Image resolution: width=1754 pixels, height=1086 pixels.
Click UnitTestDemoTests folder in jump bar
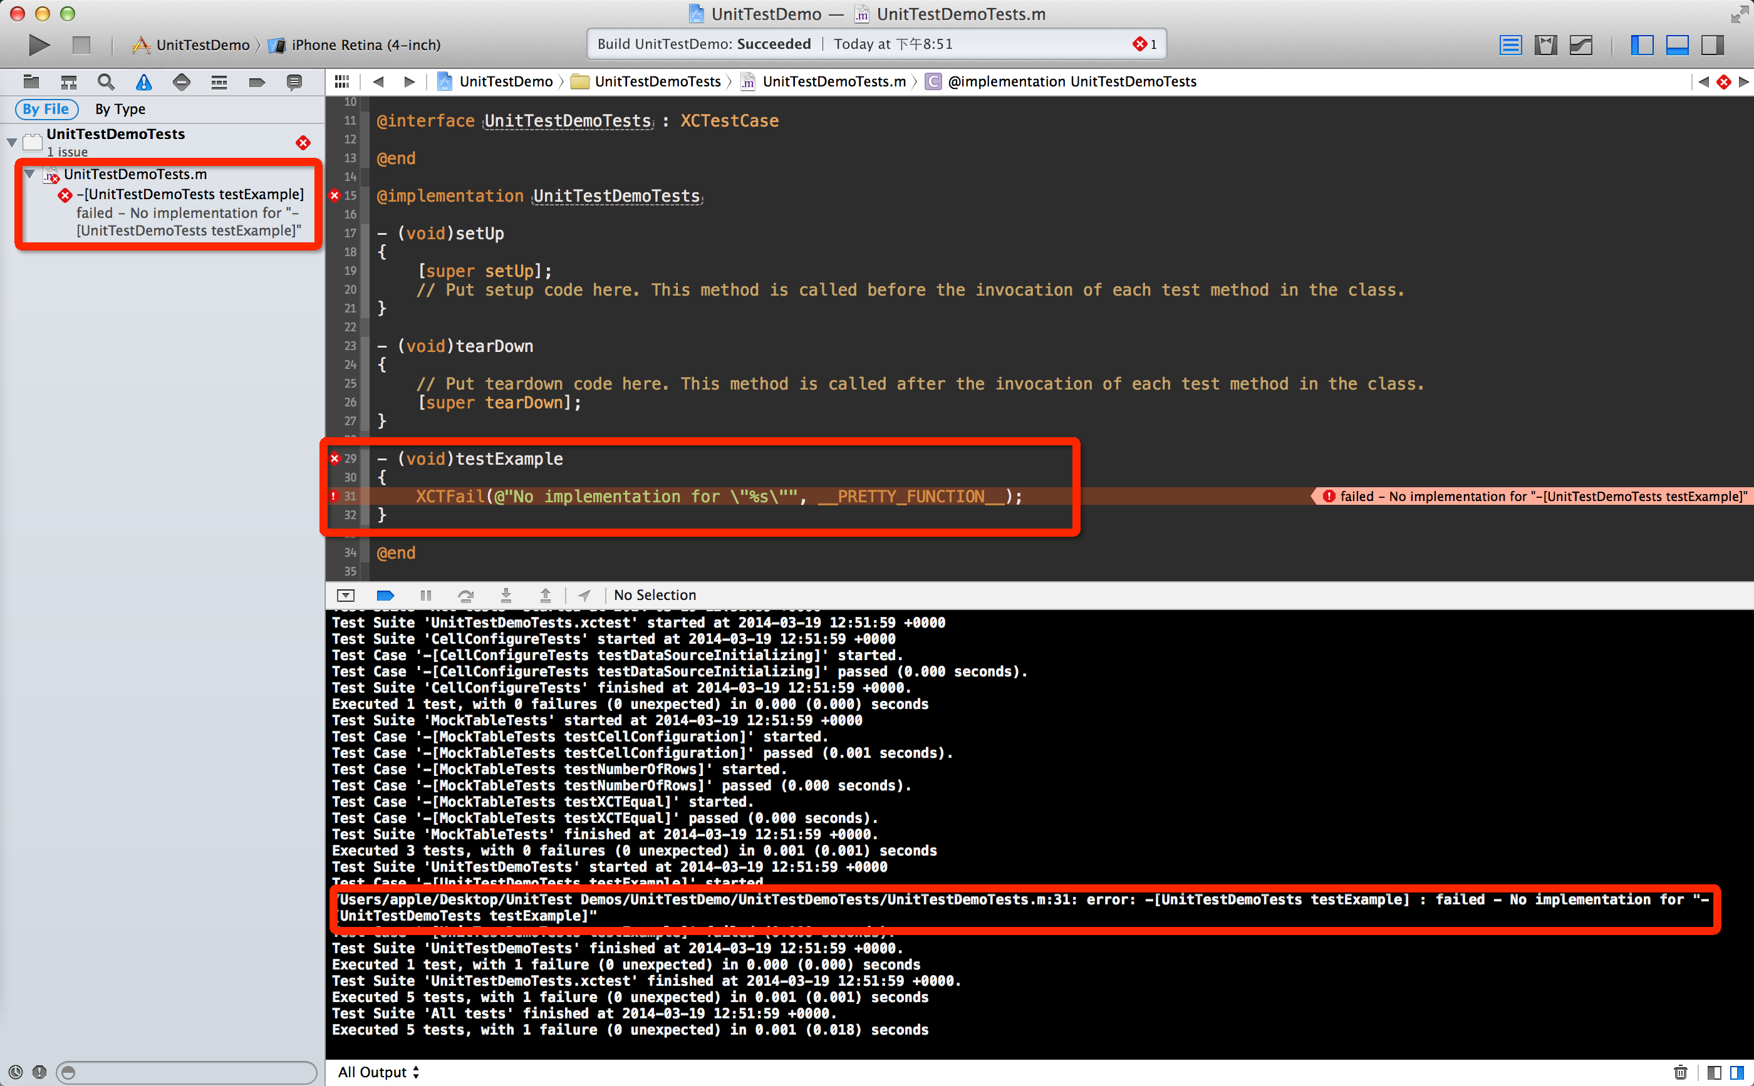pos(646,82)
